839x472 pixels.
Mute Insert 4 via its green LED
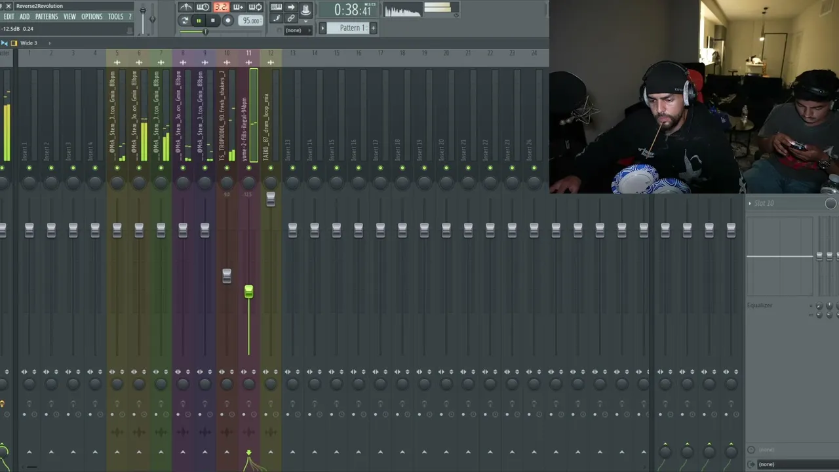click(95, 168)
